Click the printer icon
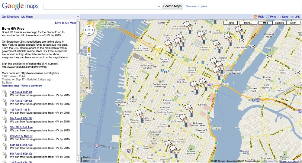The height and width of the screenshot is (163, 302). click(268, 17)
